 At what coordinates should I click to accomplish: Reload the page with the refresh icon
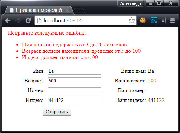tap(28, 21)
